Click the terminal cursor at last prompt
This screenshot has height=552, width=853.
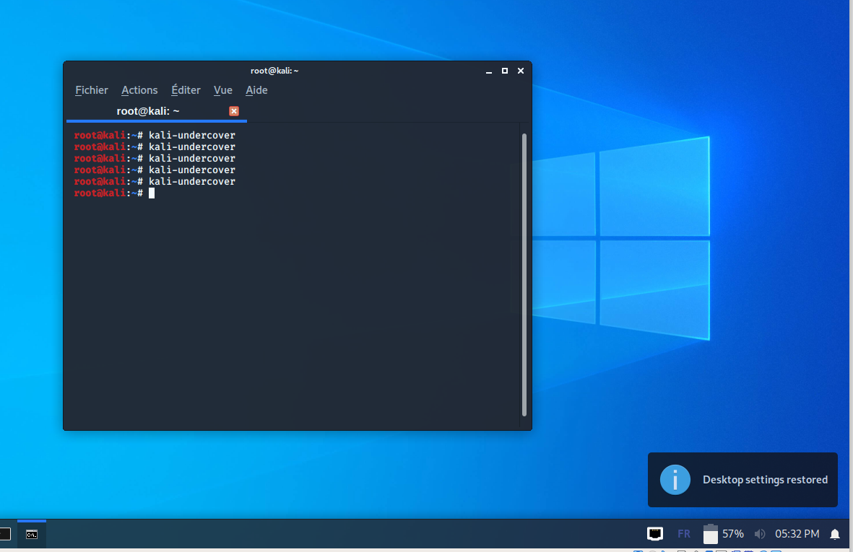tap(152, 193)
